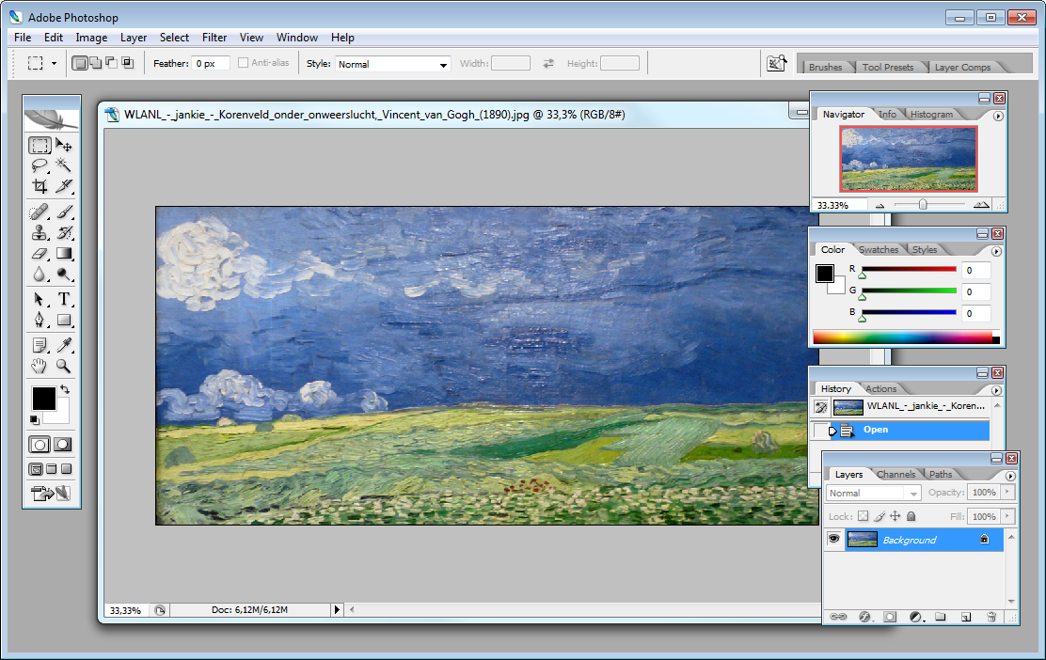The width and height of the screenshot is (1046, 660).
Task: Select the Path Selection tool
Action: [x=40, y=299]
